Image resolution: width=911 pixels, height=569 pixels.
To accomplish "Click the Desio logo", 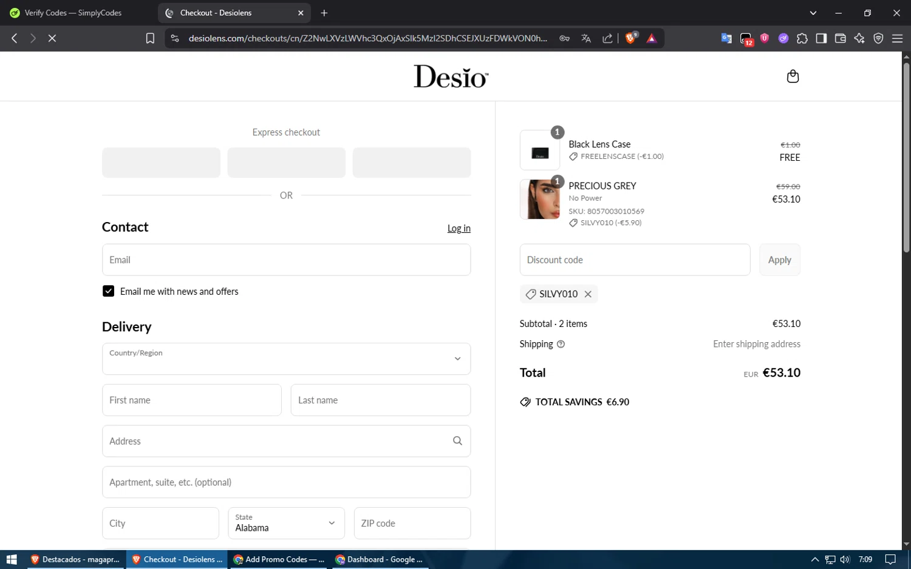I will click(x=451, y=76).
